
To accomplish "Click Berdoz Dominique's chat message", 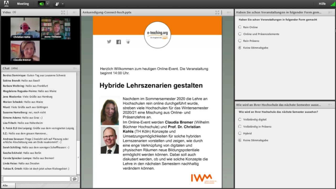I will 34,75.
